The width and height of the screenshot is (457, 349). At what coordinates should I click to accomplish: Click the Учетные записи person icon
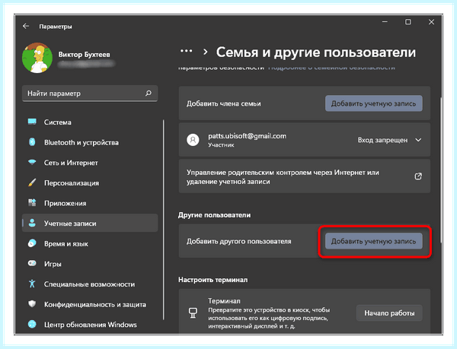click(32, 223)
